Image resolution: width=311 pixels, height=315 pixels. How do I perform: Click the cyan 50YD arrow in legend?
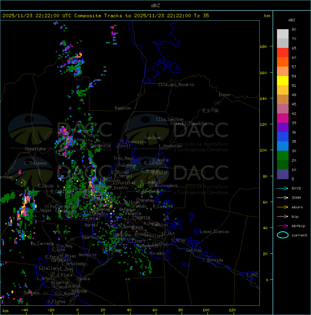[x=283, y=188]
